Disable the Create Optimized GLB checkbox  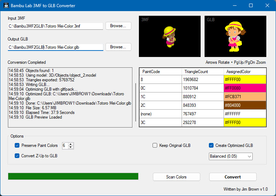211,145
